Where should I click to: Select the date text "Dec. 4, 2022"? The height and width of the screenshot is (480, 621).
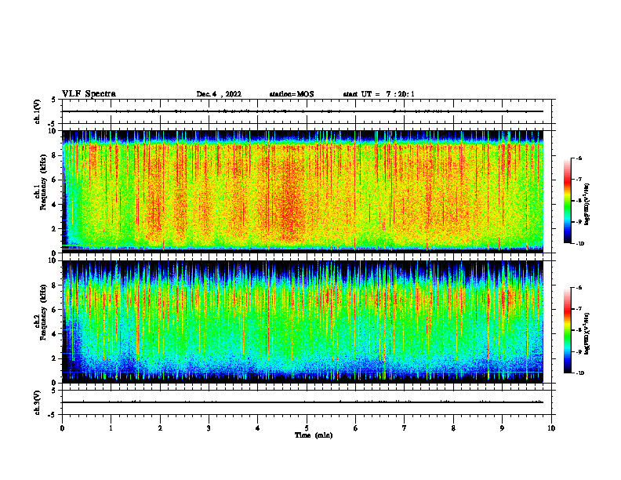(219, 94)
